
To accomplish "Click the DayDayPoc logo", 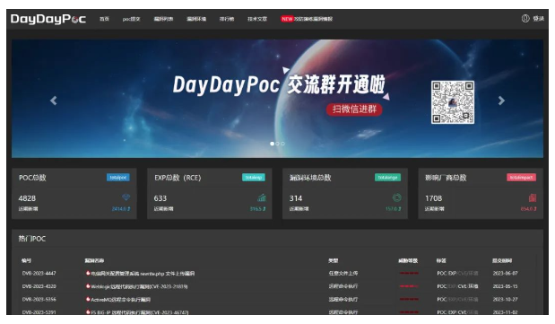I will coord(48,19).
